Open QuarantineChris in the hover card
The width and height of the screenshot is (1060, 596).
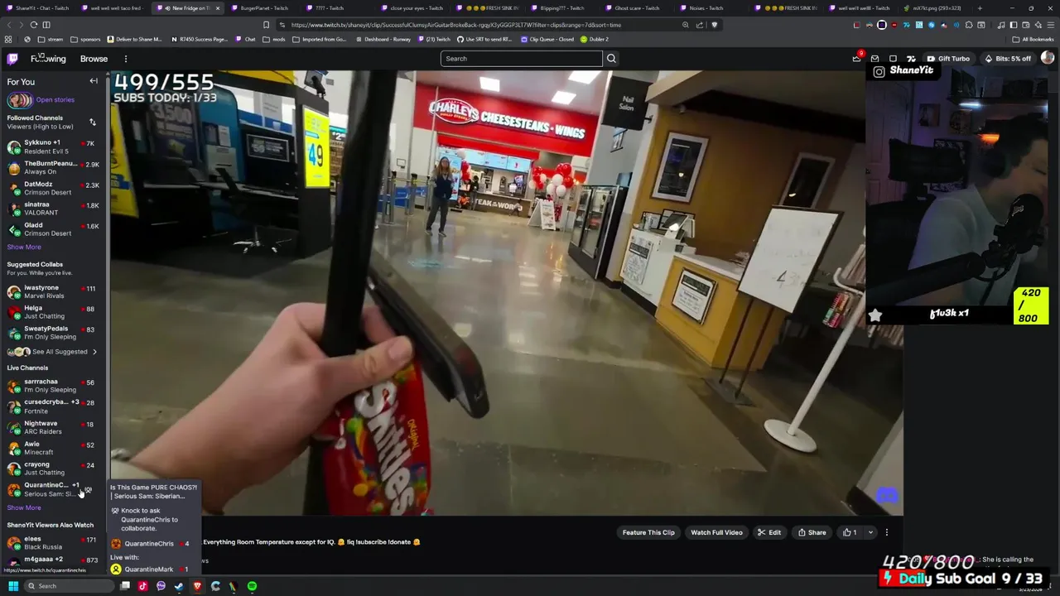coord(149,544)
